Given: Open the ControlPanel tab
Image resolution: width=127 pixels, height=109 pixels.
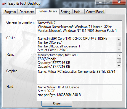Looking at the screenshot, I should click(95, 12).
